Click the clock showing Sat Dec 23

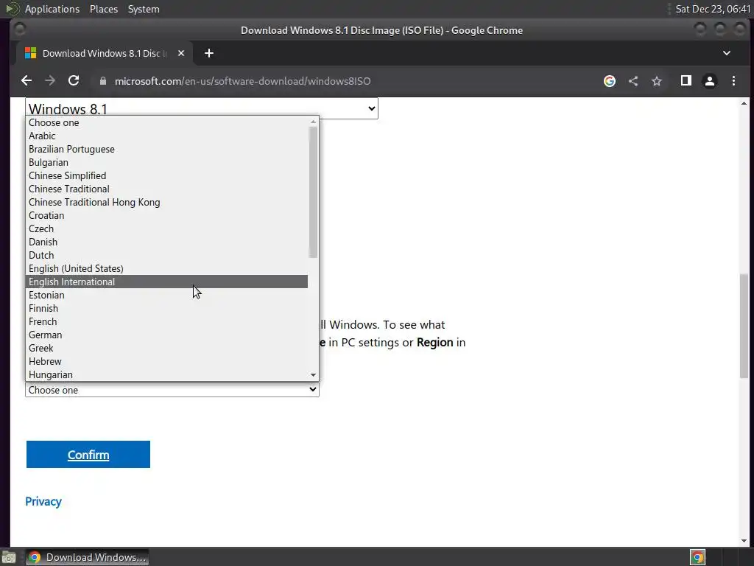[x=713, y=9]
